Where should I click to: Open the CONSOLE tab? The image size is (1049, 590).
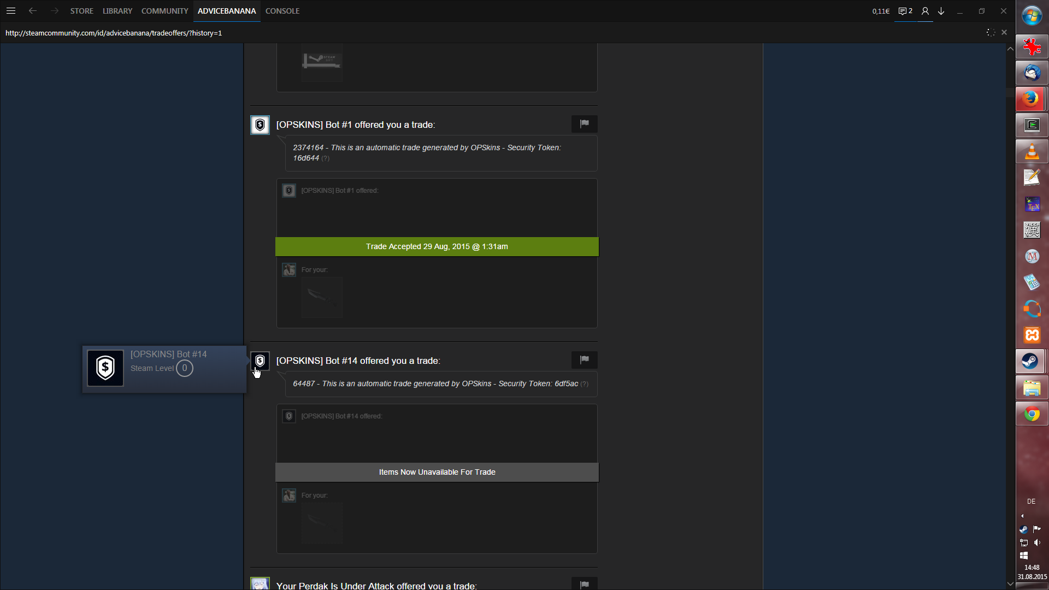click(282, 11)
